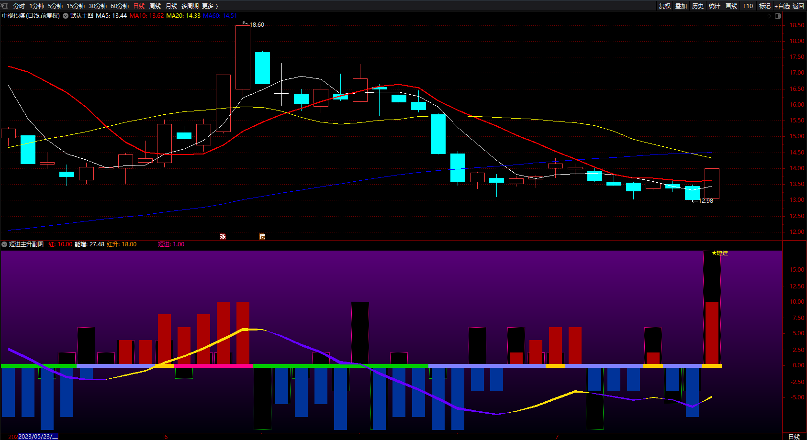Click the 2023/05/23/二 date label
Image resolution: width=807 pixels, height=440 pixels.
point(38,437)
